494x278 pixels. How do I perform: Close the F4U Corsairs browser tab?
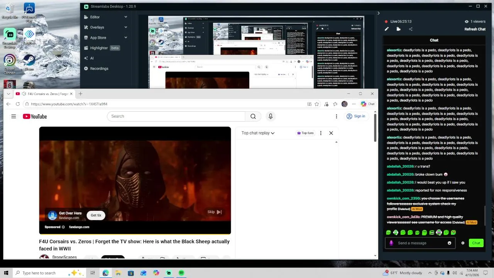(x=71, y=94)
